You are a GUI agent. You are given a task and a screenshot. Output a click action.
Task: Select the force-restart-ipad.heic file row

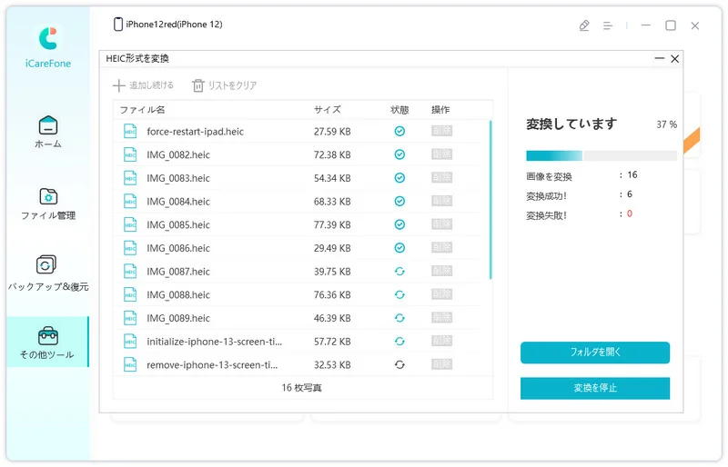point(227,132)
